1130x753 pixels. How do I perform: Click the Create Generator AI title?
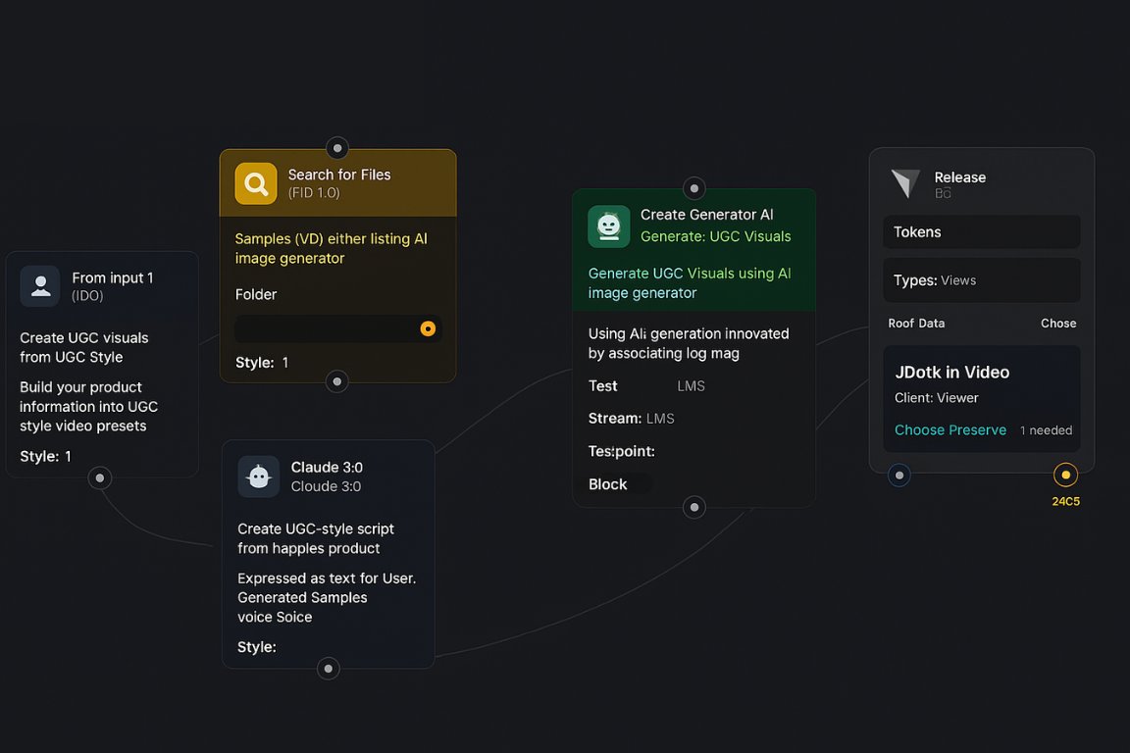tap(706, 215)
